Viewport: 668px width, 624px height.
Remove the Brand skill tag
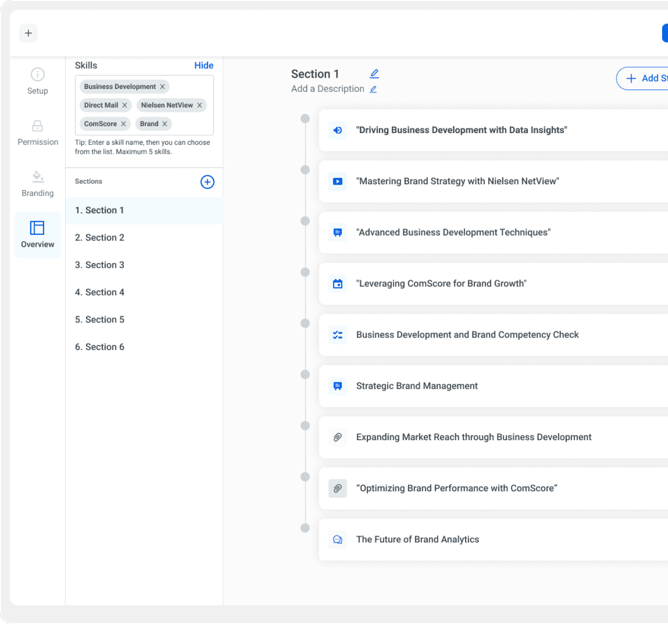point(165,124)
